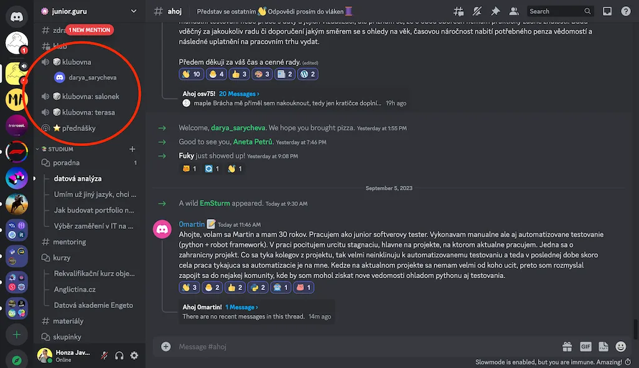639x368 pixels.
Task: Click Aneta Petrů name in welcome message
Action: [253, 142]
